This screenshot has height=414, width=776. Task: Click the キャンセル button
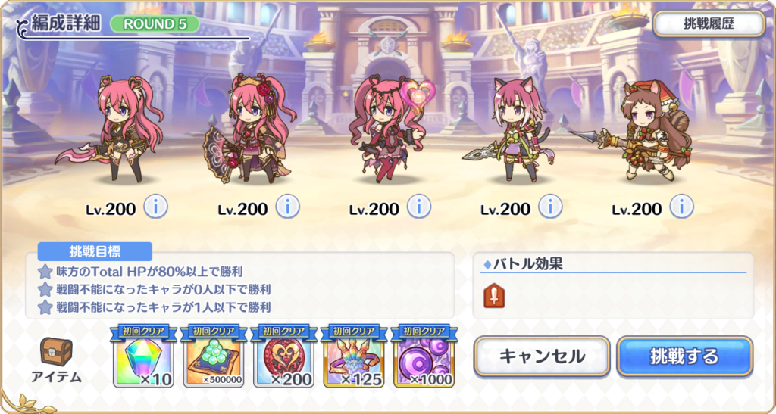[542, 356]
